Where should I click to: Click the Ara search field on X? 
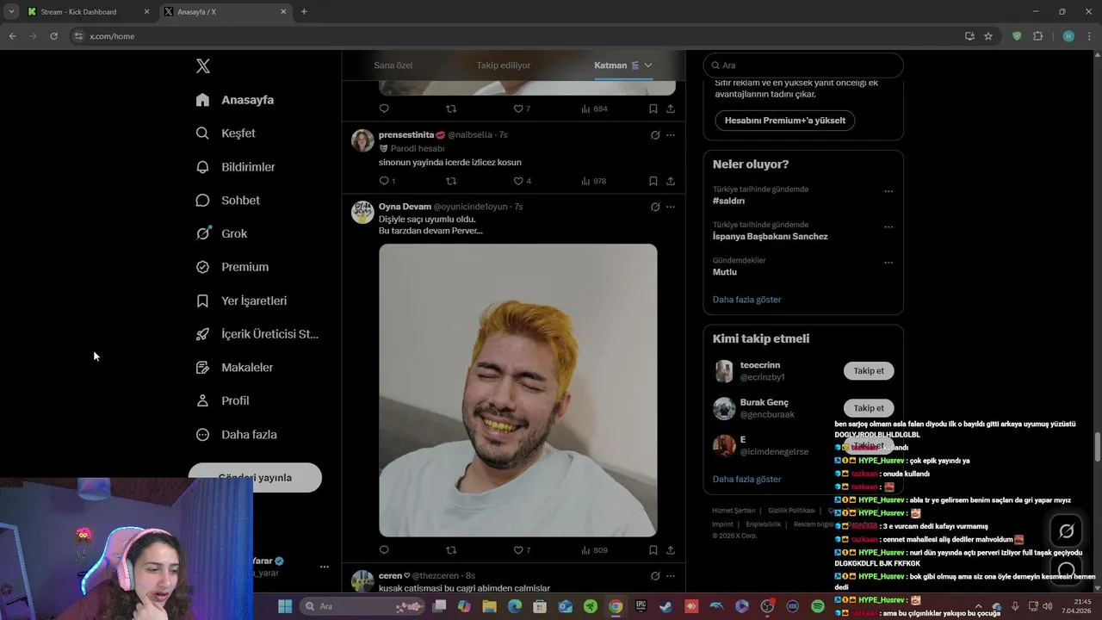point(803,65)
